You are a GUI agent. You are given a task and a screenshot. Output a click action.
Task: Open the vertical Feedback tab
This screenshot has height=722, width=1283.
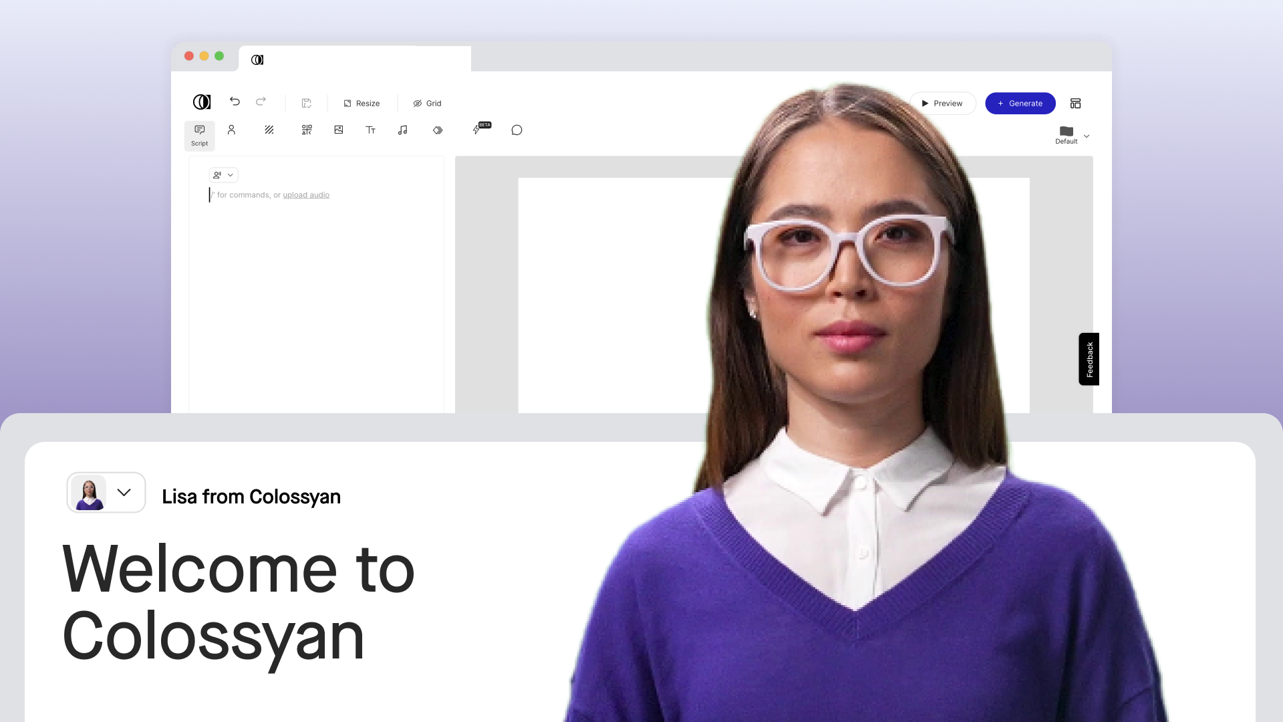tap(1089, 359)
